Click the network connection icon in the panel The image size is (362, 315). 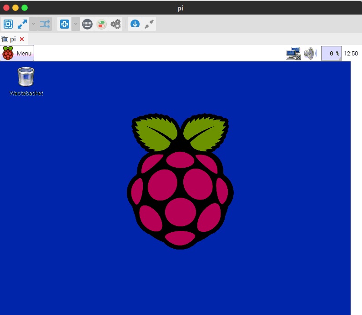[293, 54]
